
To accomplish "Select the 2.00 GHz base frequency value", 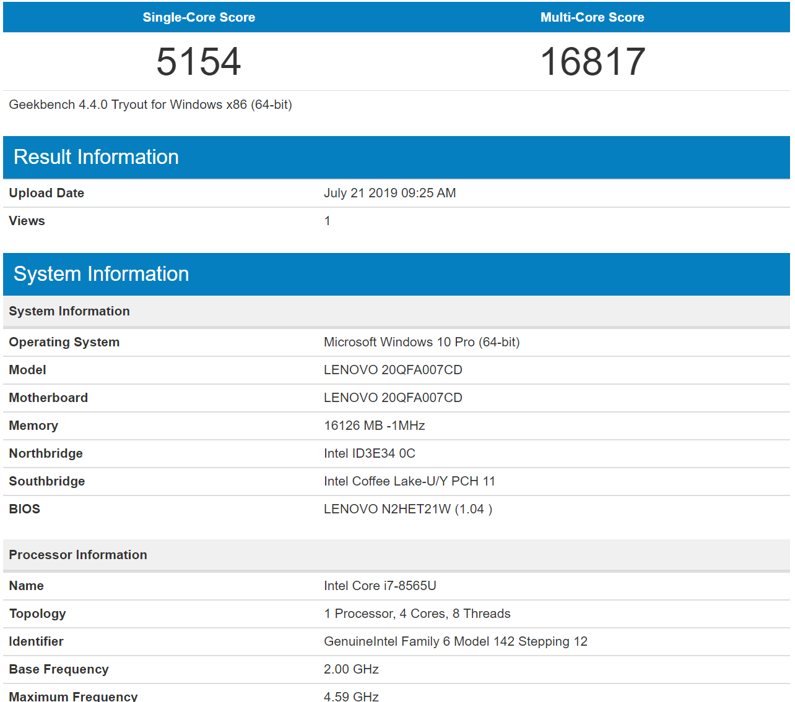I will point(351,669).
